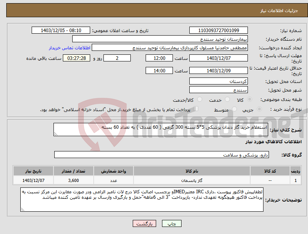Screen dimensions: 308x234
Task: Click the quantity cell 3,600
Action: [73, 180]
